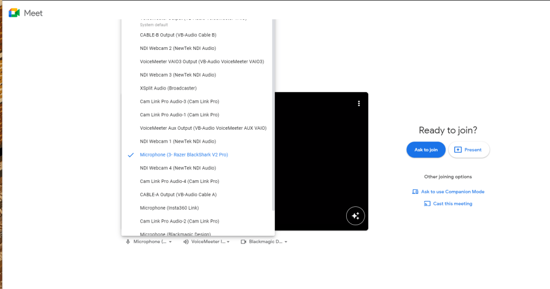
Task: Choose XSplit Audio (Broadcaster)
Action: click(x=198, y=88)
